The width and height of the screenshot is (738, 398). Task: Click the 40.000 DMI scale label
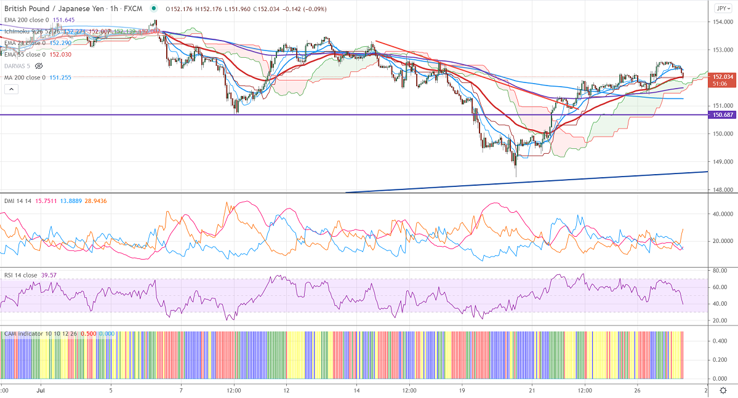(723, 214)
